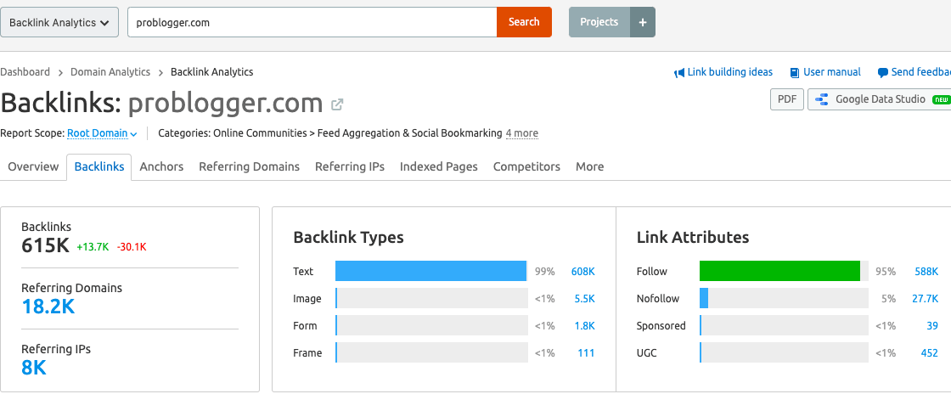Click the Online Communities category text
951x394 pixels.
tap(260, 133)
